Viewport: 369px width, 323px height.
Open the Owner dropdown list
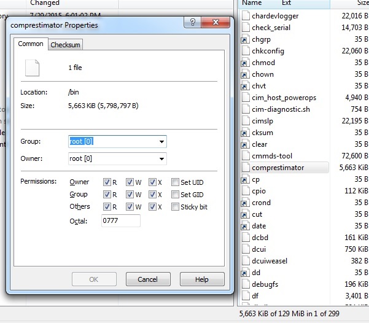pos(161,159)
